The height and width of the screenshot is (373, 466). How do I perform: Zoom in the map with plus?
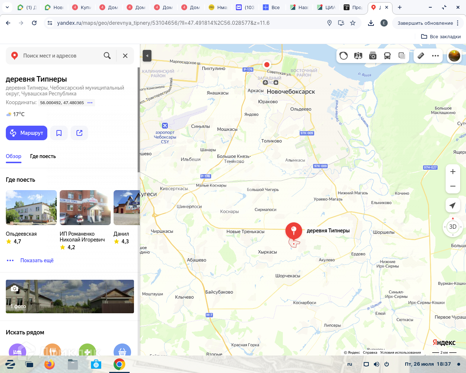point(453,172)
